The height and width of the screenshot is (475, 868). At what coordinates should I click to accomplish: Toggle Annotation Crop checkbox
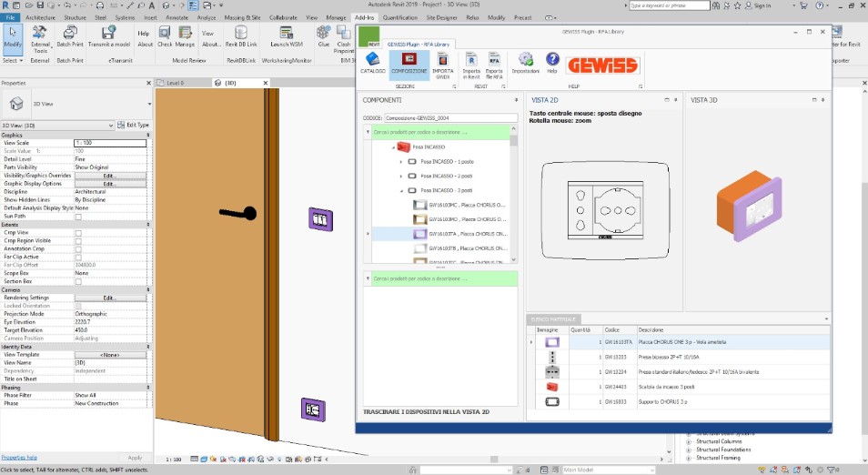pos(78,249)
